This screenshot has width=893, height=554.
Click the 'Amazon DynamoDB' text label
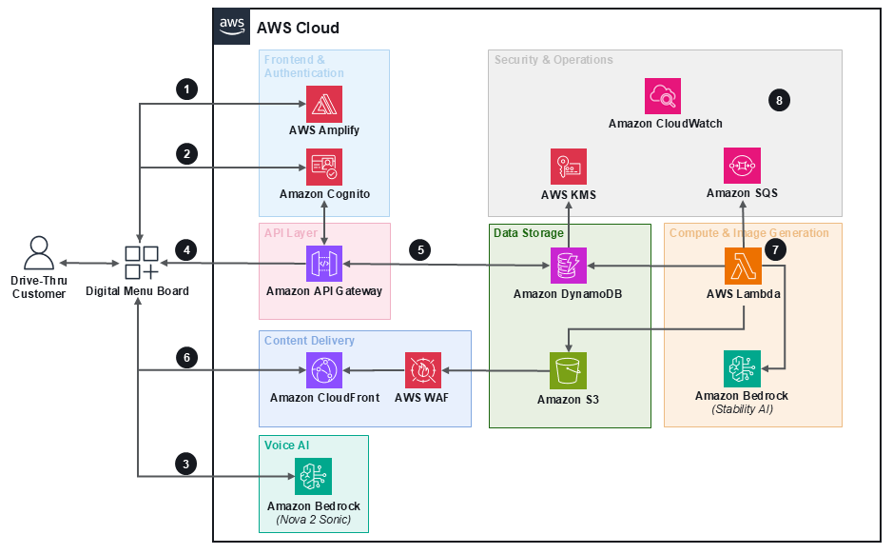(568, 294)
